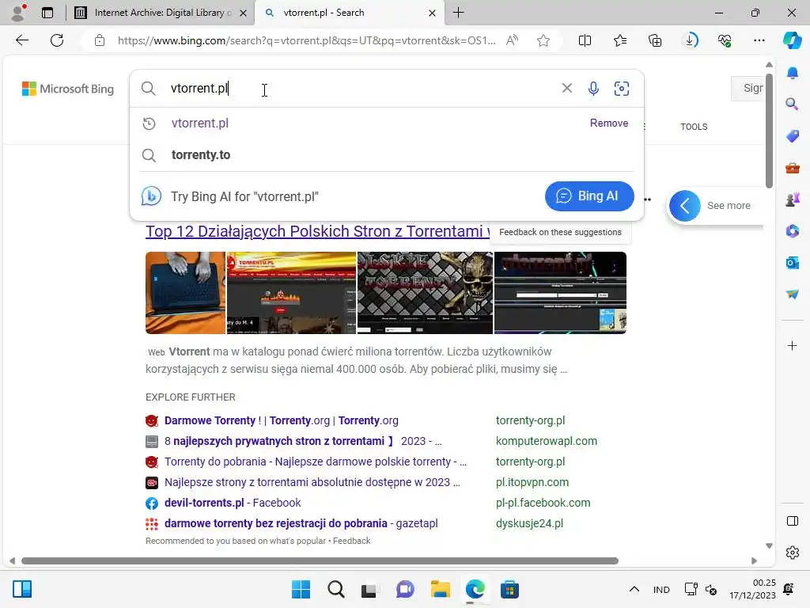Show hidden system tray icons

click(x=634, y=589)
